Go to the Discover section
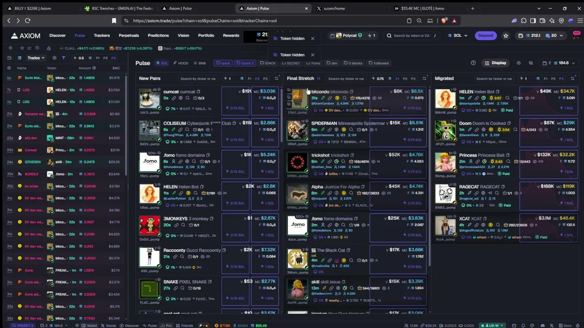Image resolution: width=584 pixels, height=328 pixels. (57, 36)
